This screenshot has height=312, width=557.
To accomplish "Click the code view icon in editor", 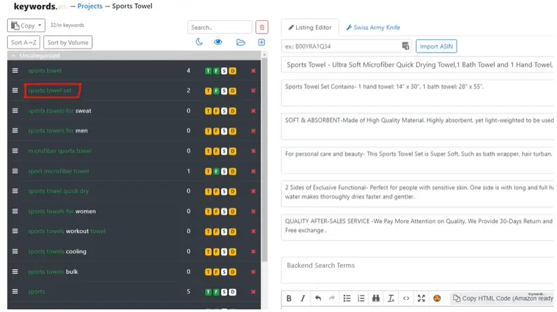I will click(x=406, y=298).
